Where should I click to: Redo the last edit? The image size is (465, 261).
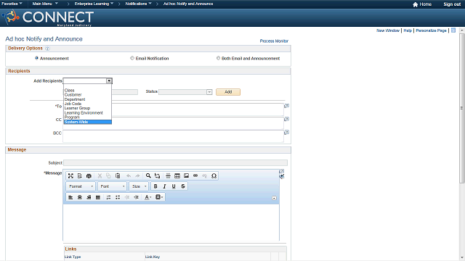pyautogui.click(x=137, y=175)
